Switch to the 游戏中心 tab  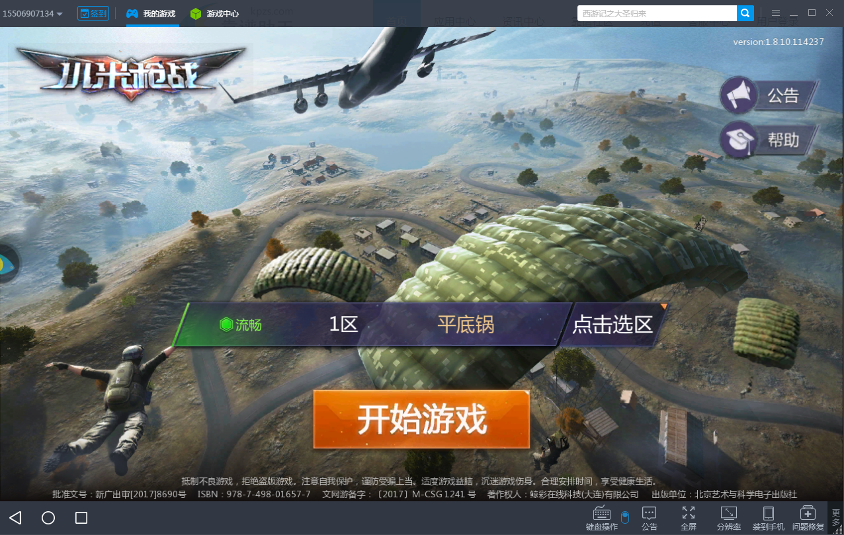pos(214,13)
